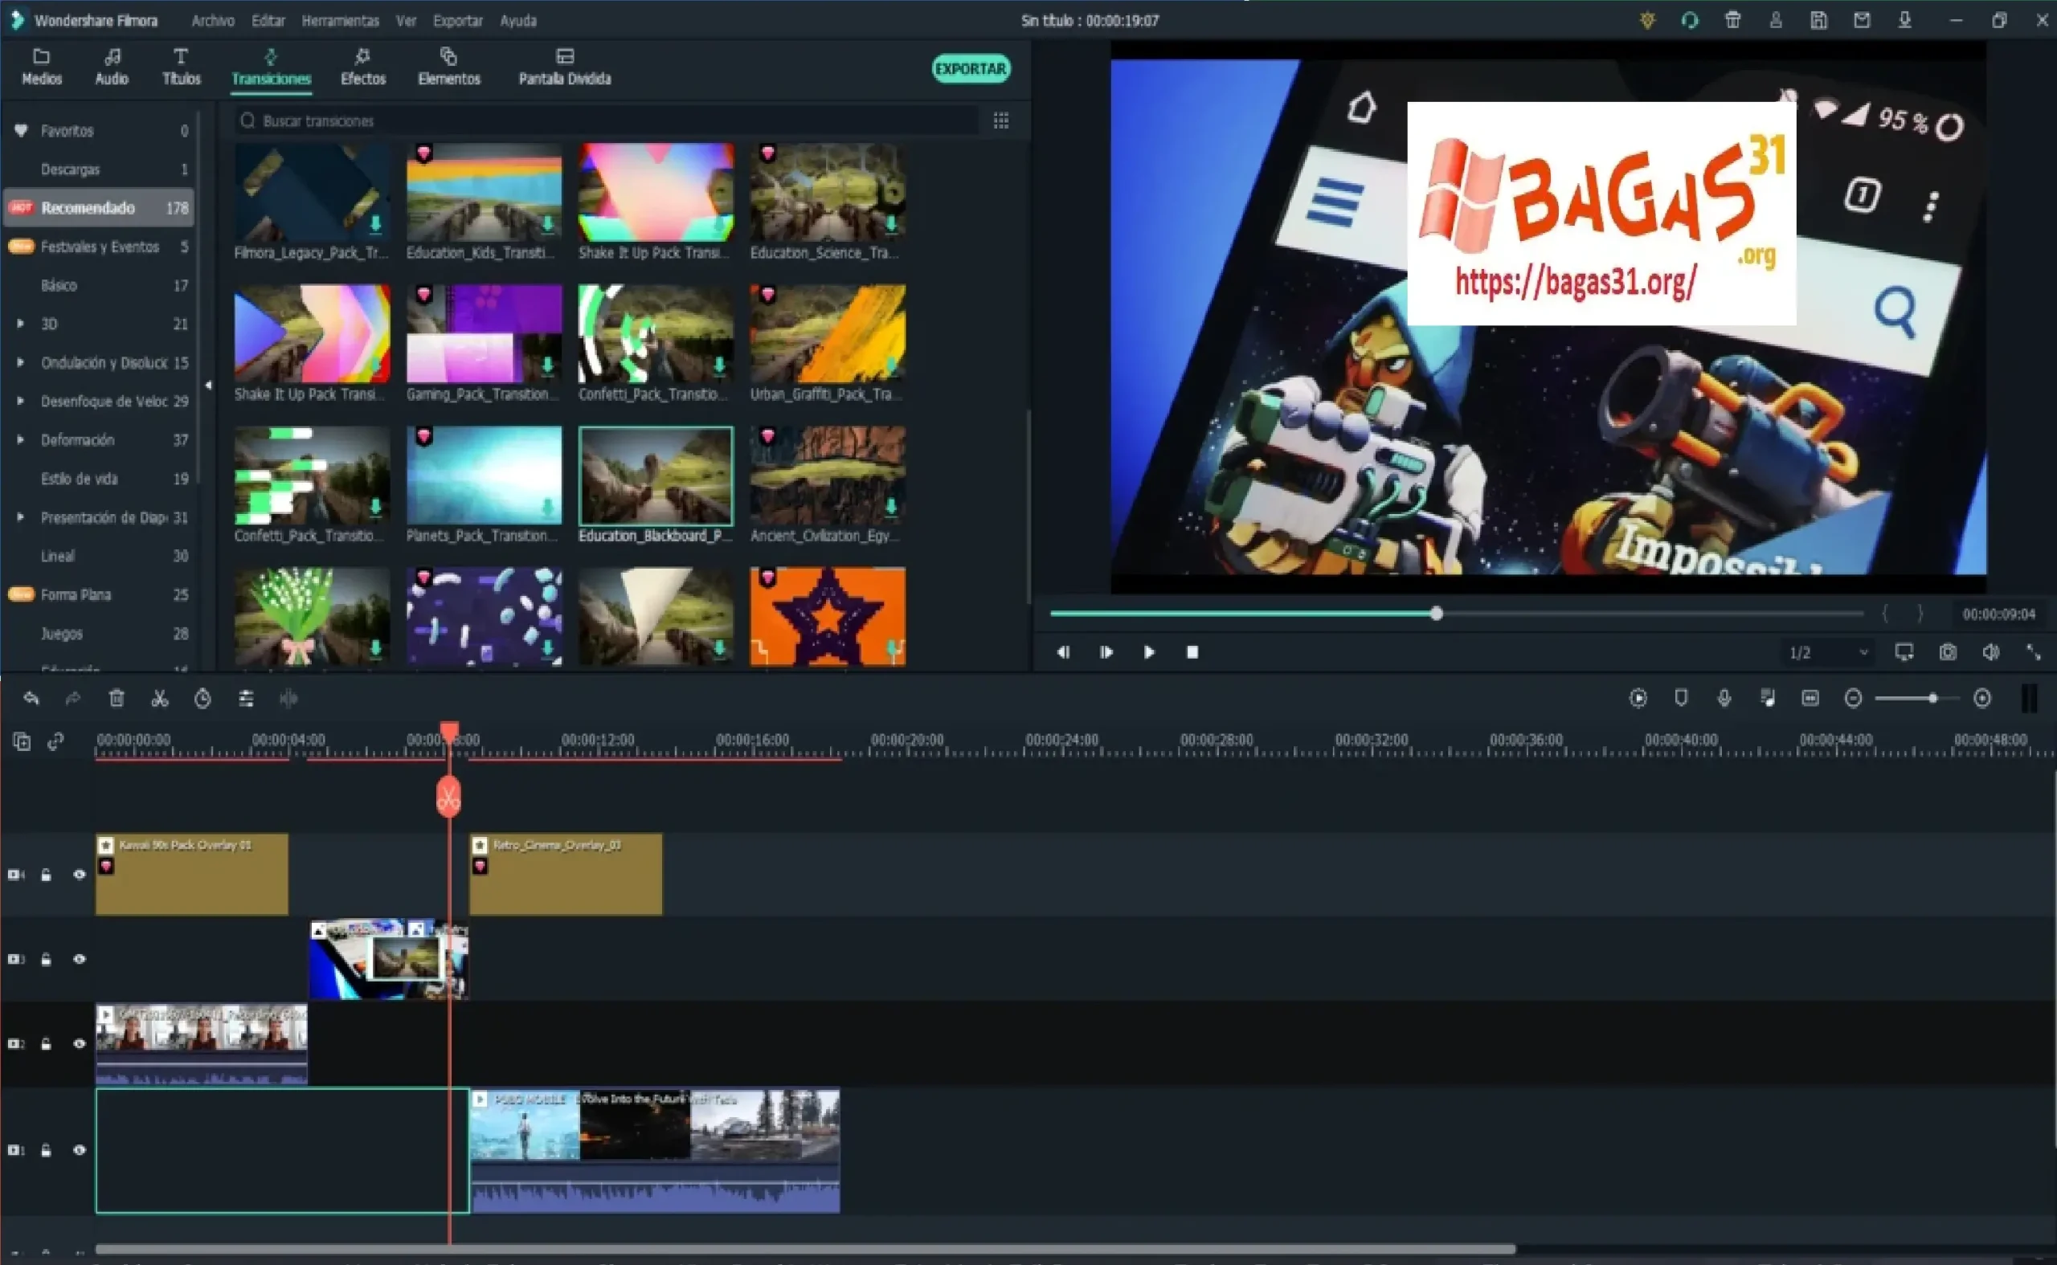Click the trash delete icon in timeline toolbar

coord(117,699)
